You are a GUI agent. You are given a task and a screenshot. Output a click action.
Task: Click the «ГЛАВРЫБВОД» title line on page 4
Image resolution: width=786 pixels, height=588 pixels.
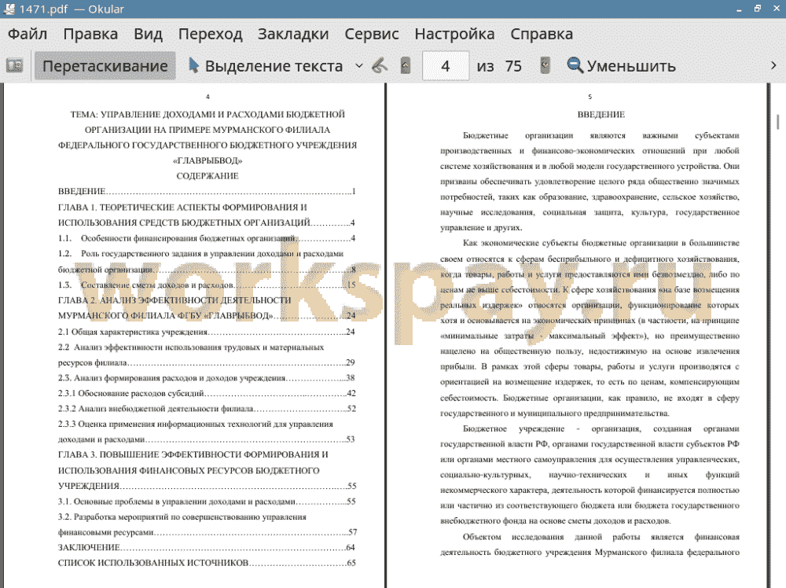click(208, 161)
